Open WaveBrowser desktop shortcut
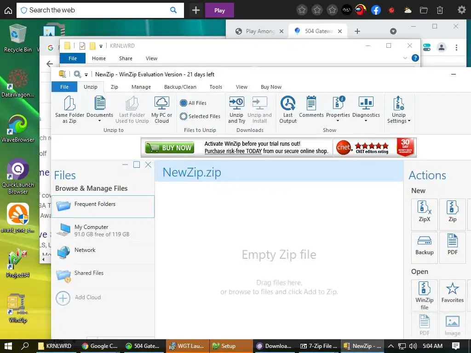The width and height of the screenshot is (471, 353). (18, 128)
